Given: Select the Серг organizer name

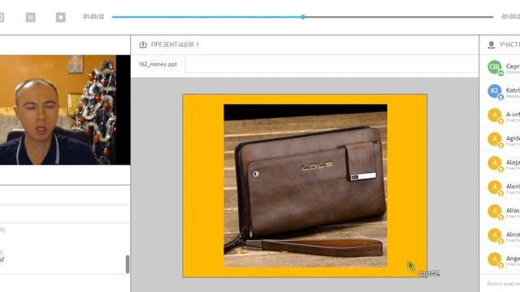Looking at the screenshot, I should point(513,67).
